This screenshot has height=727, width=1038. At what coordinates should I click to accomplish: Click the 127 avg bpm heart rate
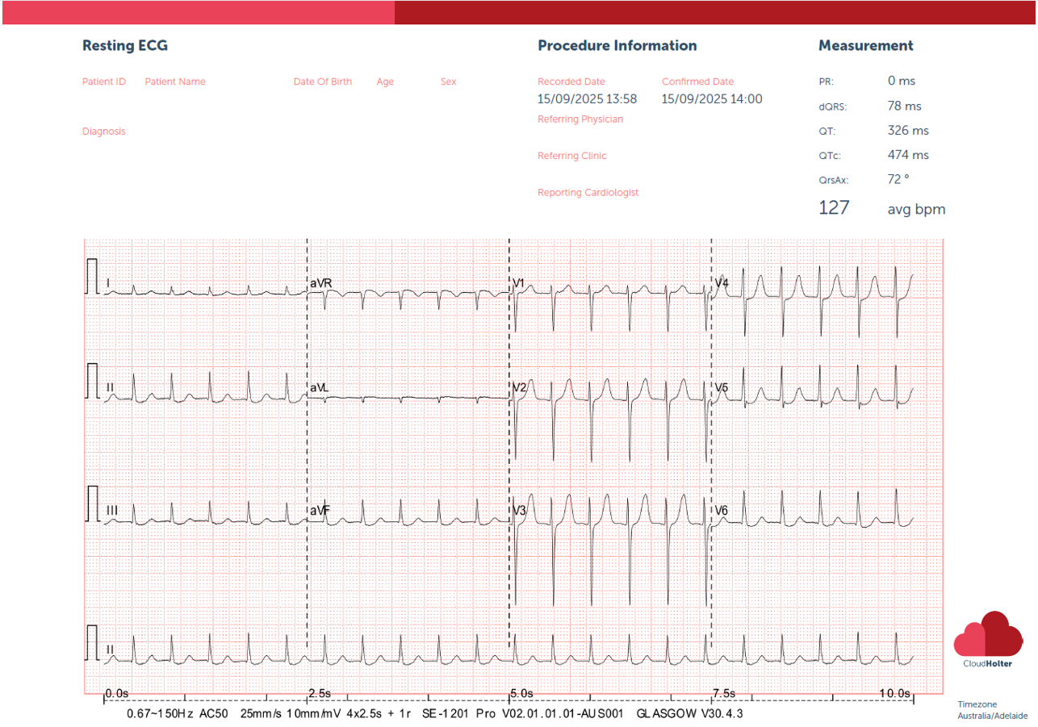(x=881, y=208)
